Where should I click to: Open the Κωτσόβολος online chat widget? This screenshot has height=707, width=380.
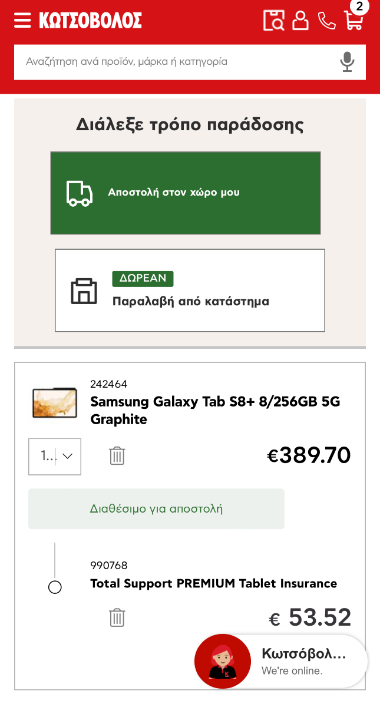click(x=281, y=662)
